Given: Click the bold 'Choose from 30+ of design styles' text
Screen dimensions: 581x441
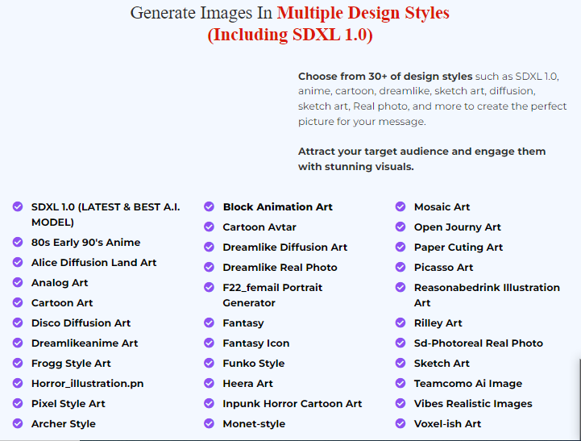Looking at the screenshot, I should (385, 77).
